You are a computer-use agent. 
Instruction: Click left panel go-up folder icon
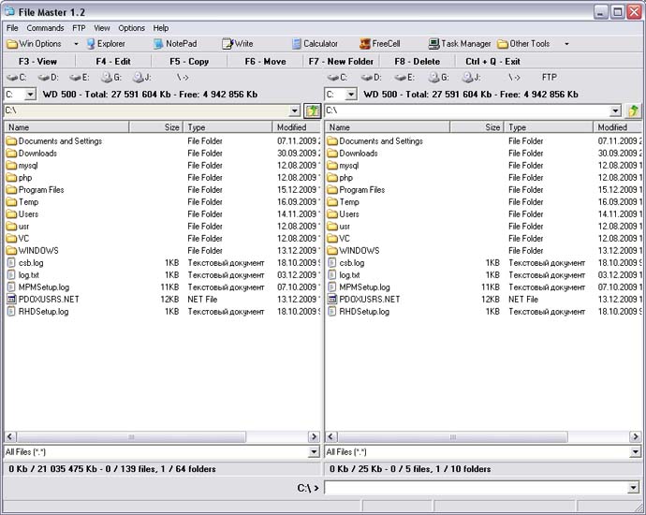[x=313, y=110]
